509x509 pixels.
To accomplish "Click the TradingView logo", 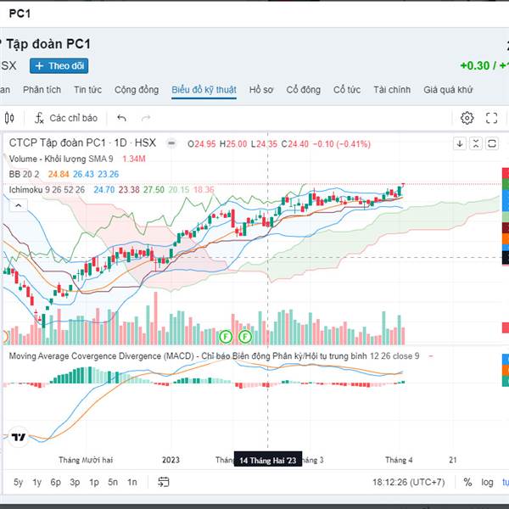I will 18,437.
